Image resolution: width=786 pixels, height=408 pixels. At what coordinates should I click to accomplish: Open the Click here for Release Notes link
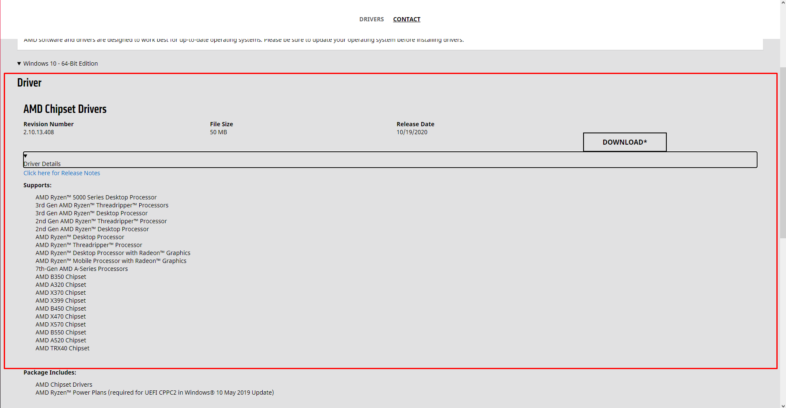coord(61,173)
